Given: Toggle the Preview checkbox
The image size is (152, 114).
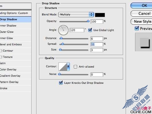Looking at the screenshot, I should click(x=137, y=28).
